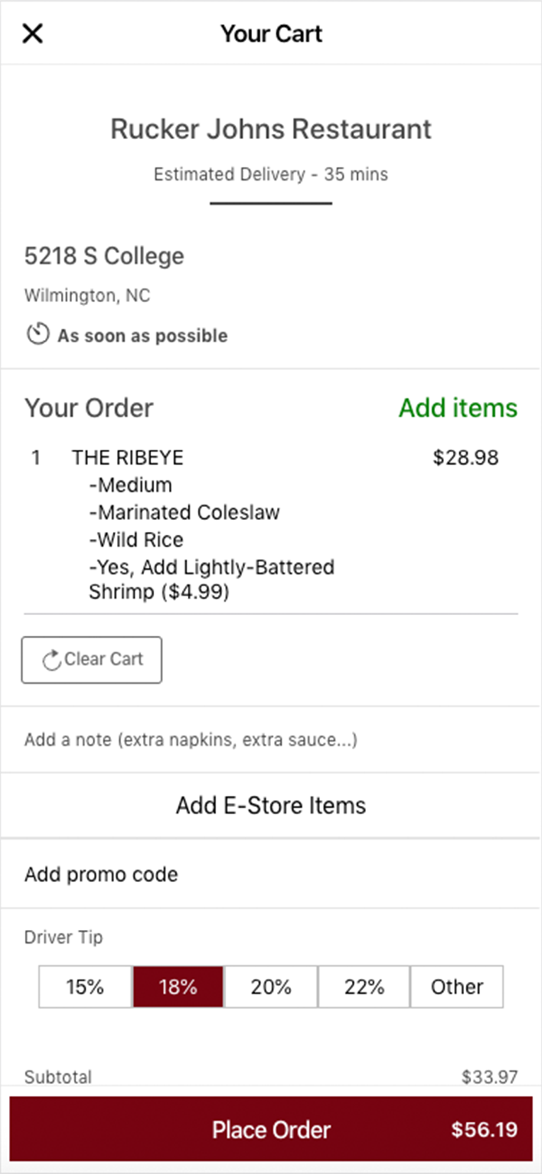Image resolution: width=542 pixels, height=1174 pixels.
Task: Click the $28.98 item price
Action: (x=466, y=458)
